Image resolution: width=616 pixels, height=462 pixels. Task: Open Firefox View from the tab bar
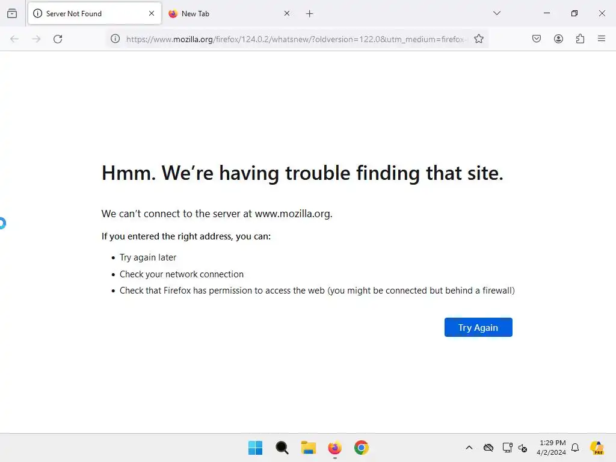click(x=12, y=13)
